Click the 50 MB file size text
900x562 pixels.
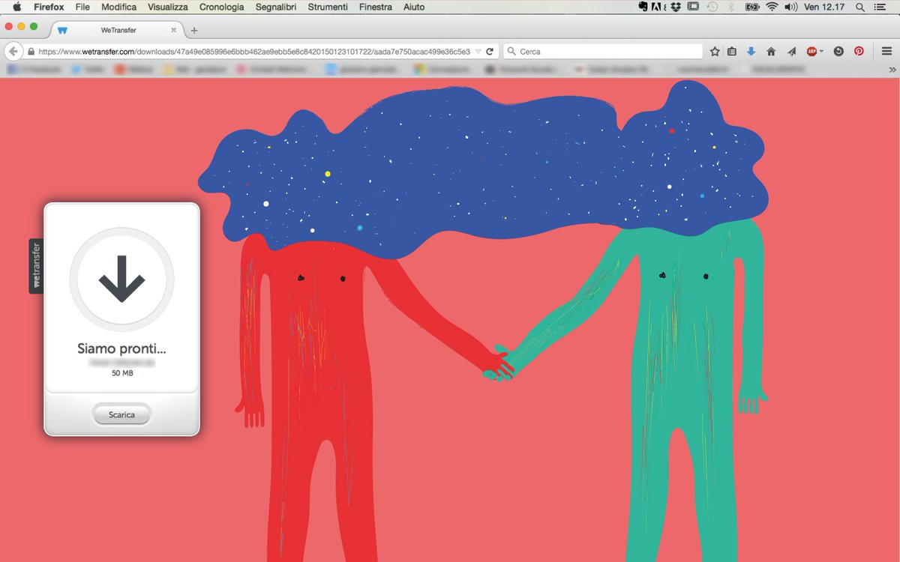(x=122, y=372)
